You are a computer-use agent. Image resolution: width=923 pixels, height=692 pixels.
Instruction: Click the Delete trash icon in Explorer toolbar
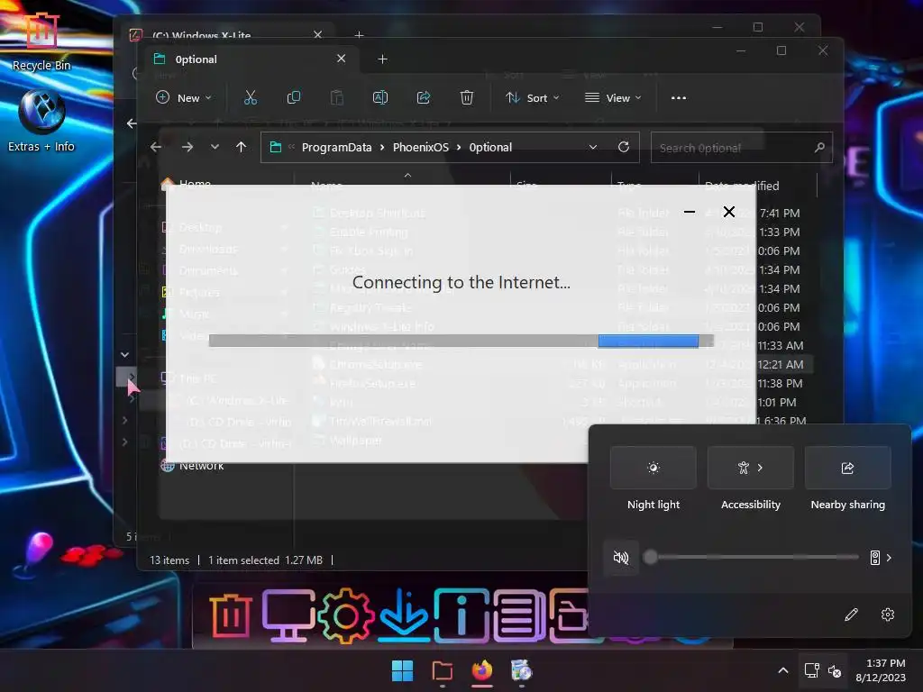[467, 97]
